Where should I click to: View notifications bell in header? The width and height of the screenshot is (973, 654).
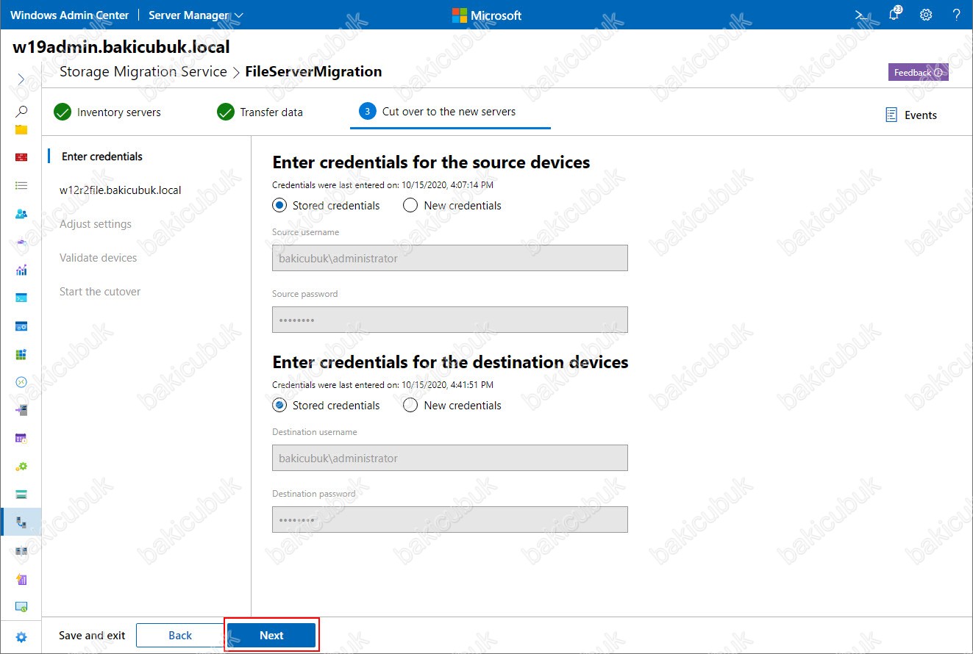click(x=894, y=15)
